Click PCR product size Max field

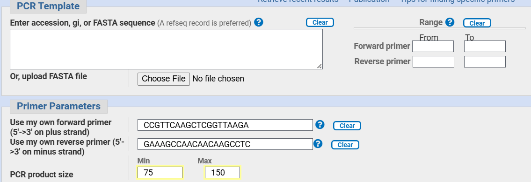point(223,173)
